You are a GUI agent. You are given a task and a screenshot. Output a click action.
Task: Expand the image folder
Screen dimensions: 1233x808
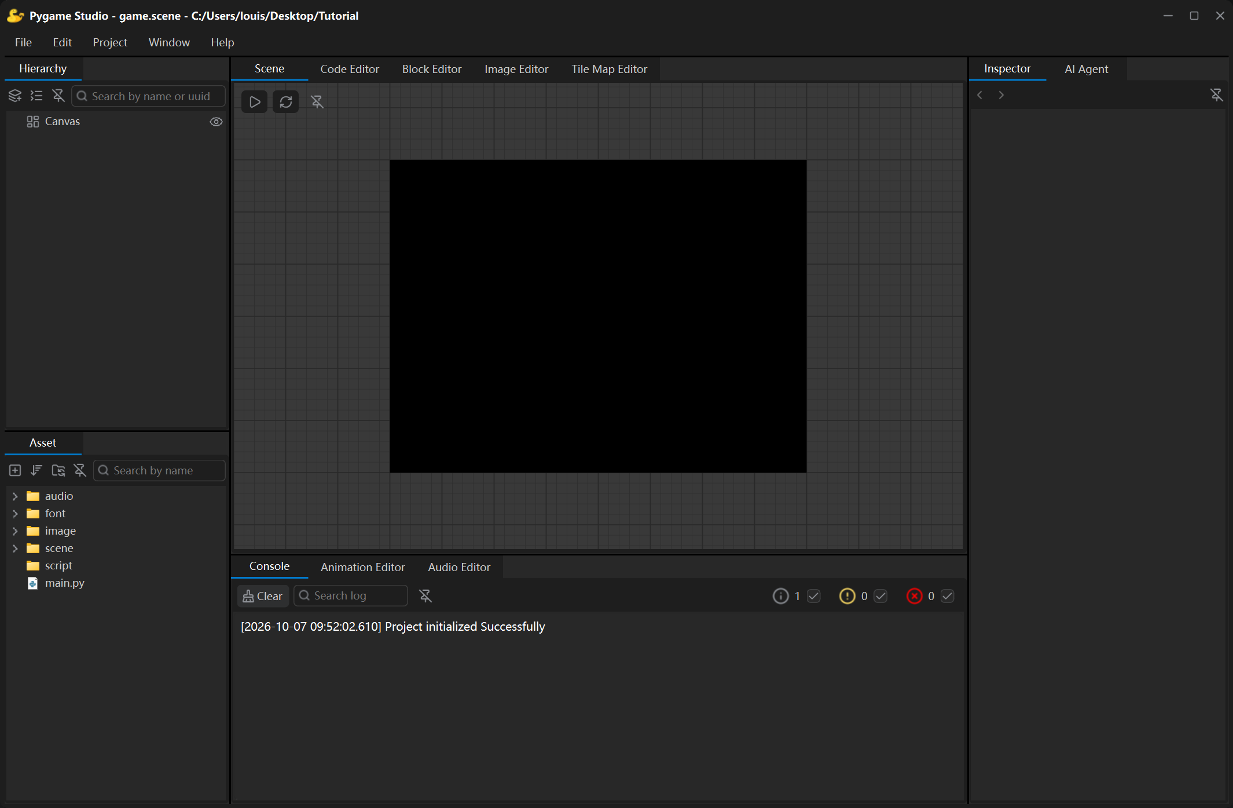(15, 531)
